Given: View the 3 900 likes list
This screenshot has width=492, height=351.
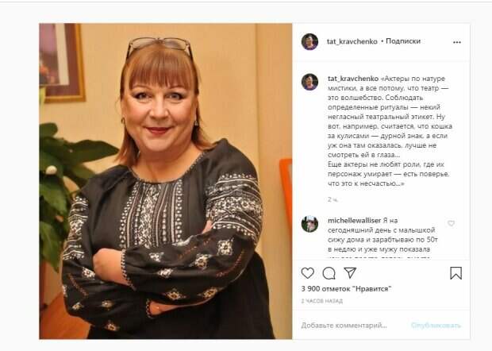Looking at the screenshot, I should (346, 288).
